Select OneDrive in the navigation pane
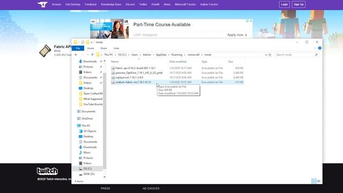The width and height of the screenshot is (343, 193). [85, 118]
